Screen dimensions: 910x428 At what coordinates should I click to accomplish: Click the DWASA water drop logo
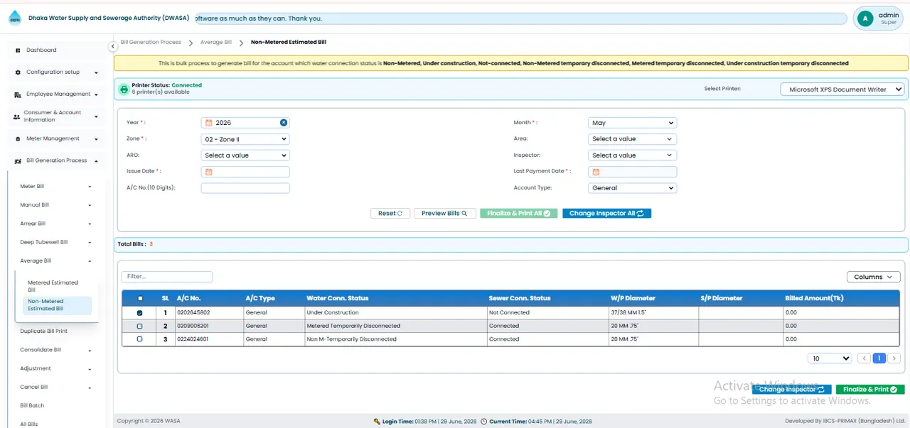pos(15,18)
